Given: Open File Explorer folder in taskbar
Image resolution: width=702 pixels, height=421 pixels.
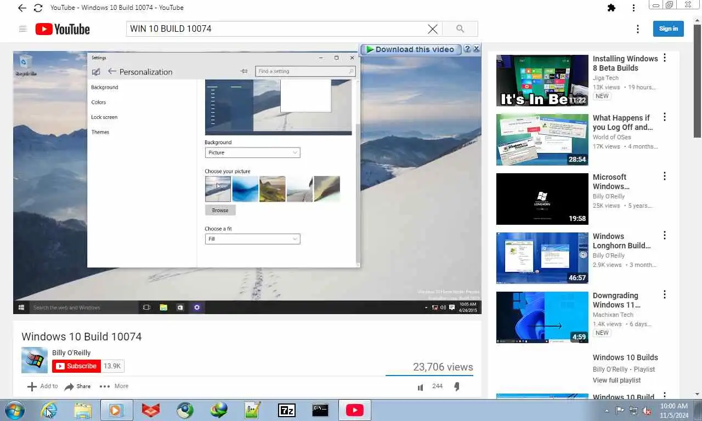Looking at the screenshot, I should click(83, 410).
